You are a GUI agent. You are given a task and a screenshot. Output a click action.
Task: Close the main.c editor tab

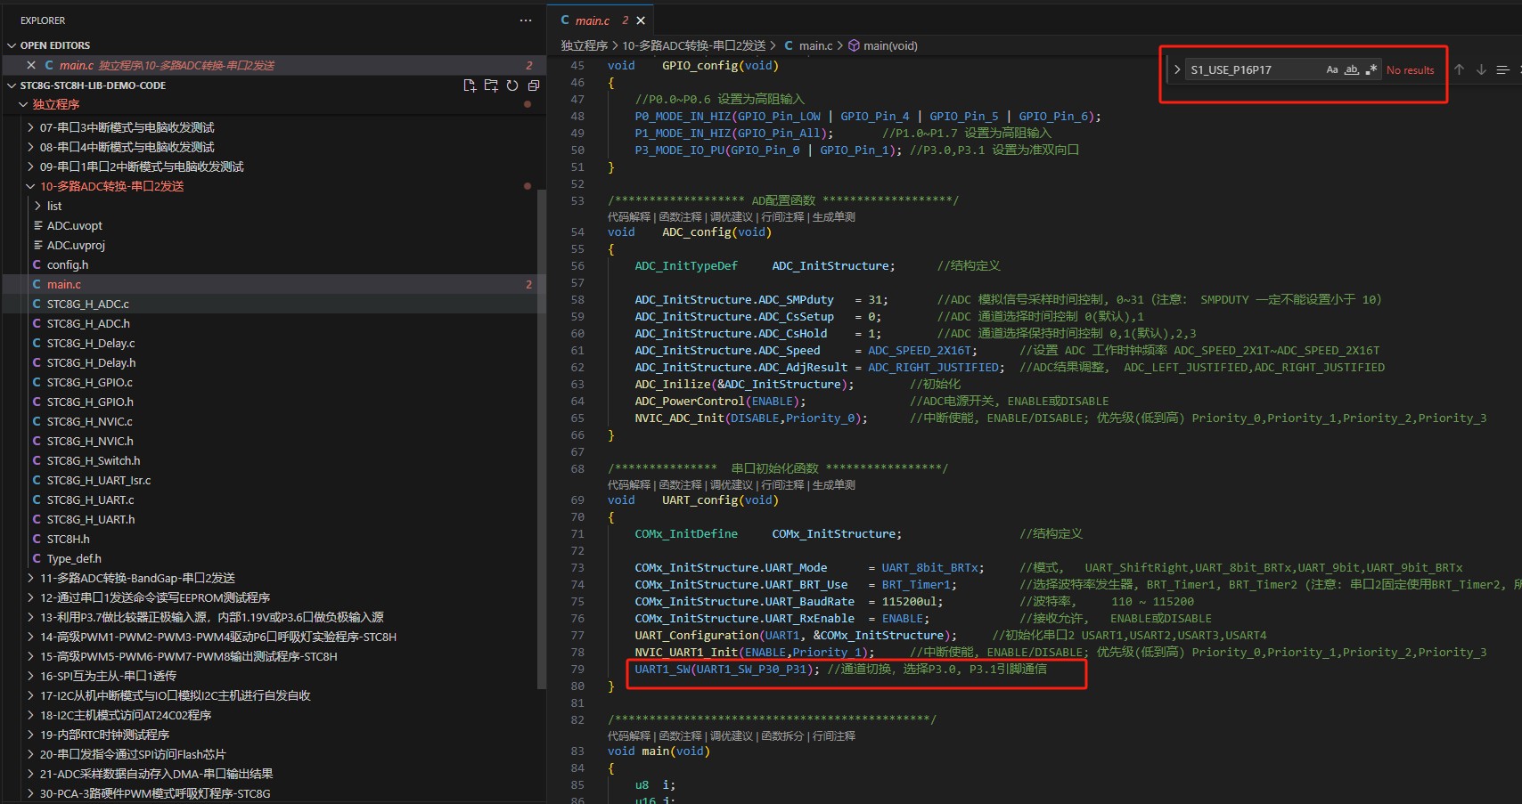[641, 20]
